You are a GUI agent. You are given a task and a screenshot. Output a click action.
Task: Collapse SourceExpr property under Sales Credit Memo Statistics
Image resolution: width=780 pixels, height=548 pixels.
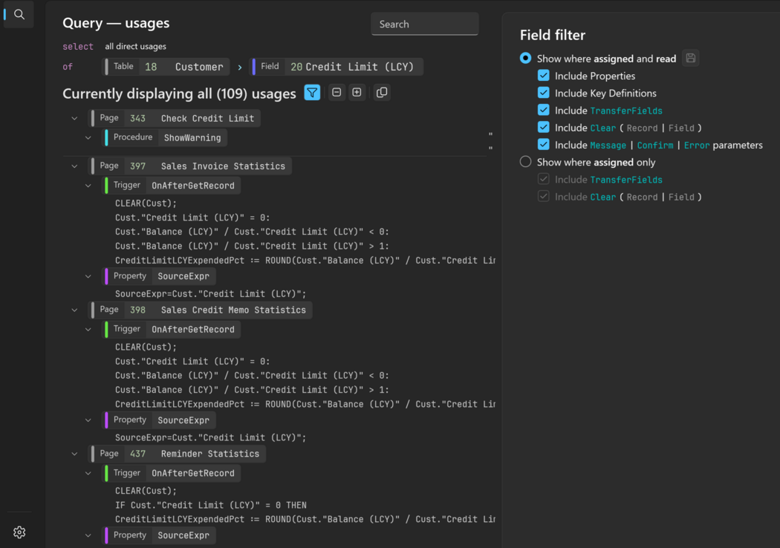tap(88, 420)
